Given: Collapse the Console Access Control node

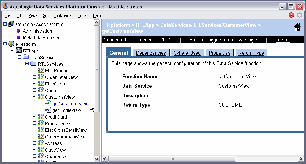Looking at the screenshot, I should 5,24.
